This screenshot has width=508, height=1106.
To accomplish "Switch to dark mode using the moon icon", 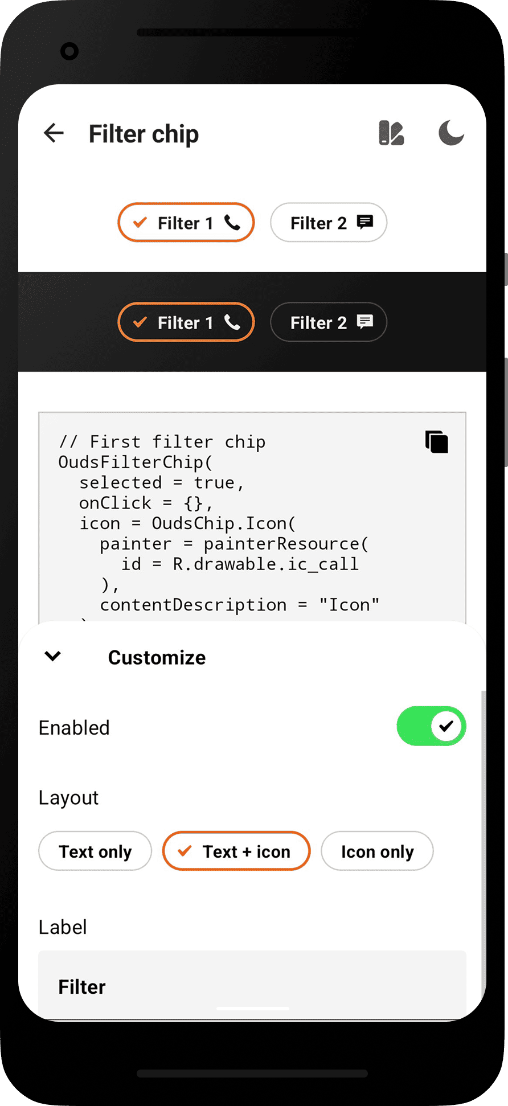I will tap(450, 133).
